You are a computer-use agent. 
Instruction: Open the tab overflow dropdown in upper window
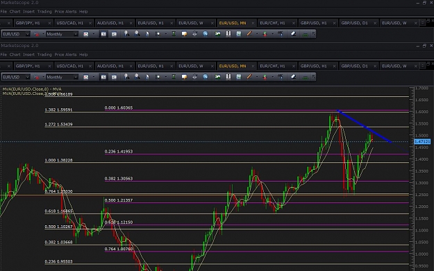[x=422, y=23]
